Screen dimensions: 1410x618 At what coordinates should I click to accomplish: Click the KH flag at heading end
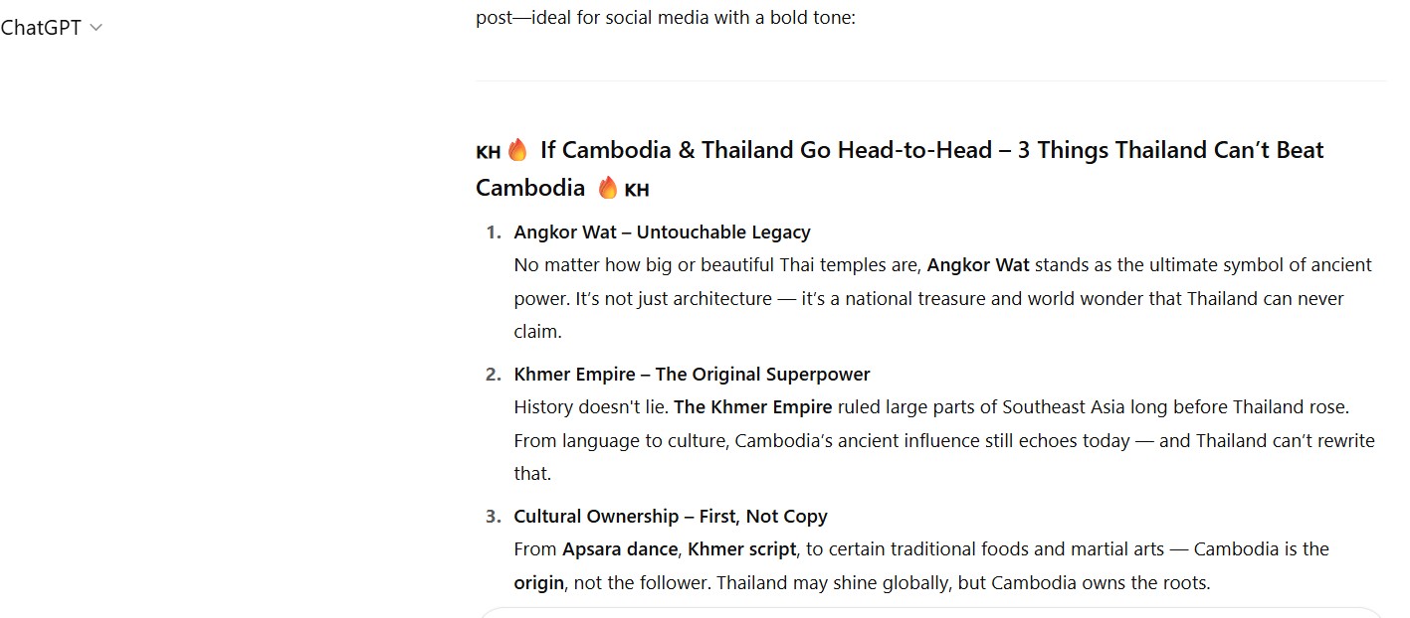point(637,190)
